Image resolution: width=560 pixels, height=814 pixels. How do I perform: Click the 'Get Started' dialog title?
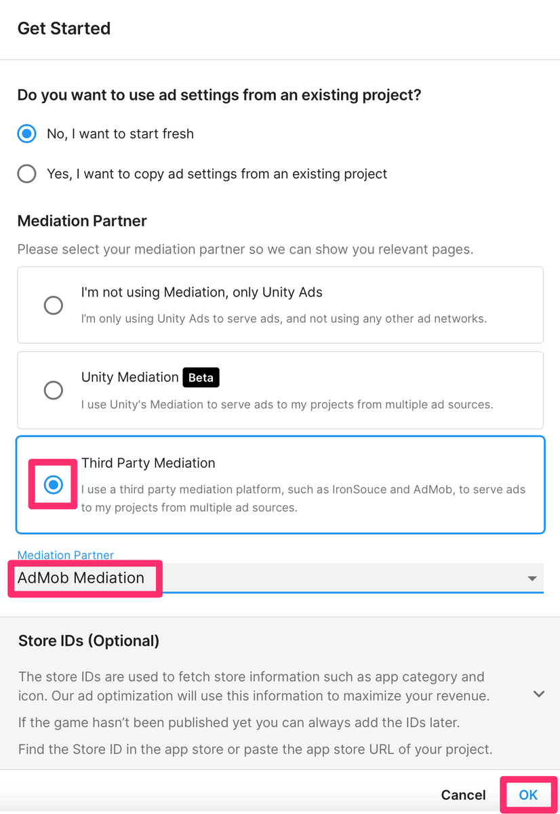tap(64, 28)
